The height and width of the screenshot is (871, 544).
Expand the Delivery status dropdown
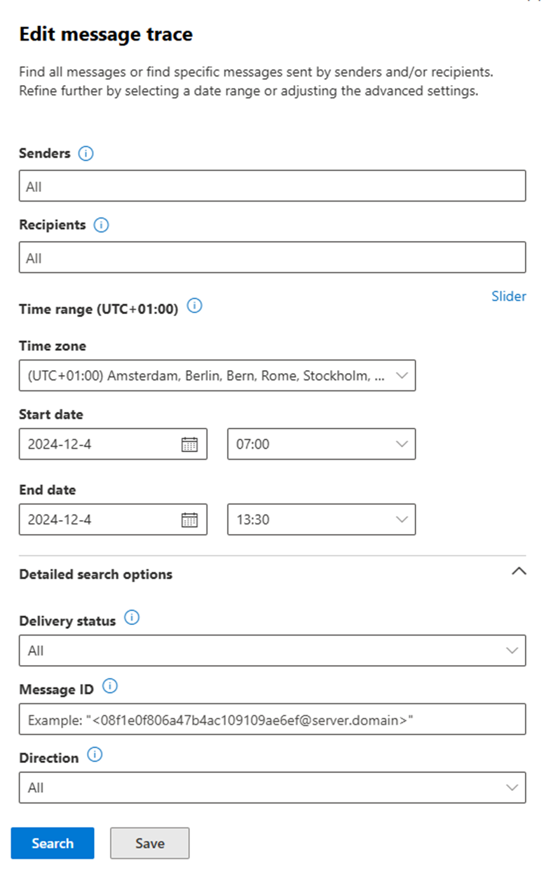[272, 650]
